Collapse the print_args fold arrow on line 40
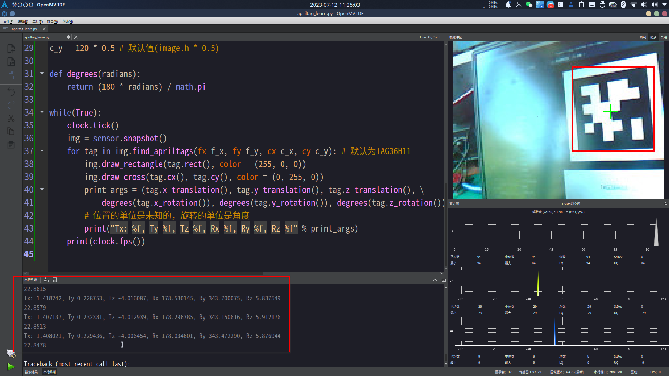This screenshot has height=376, width=669. pos(42,189)
